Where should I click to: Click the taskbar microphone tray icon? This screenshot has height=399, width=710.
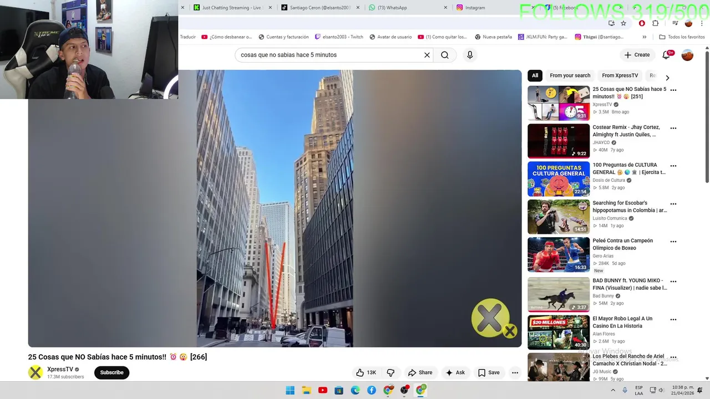pyautogui.click(x=625, y=390)
